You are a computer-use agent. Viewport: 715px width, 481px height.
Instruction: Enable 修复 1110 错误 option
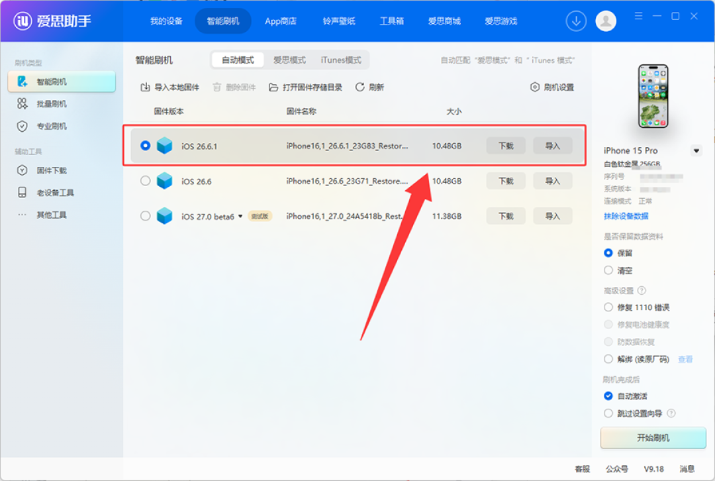click(608, 307)
